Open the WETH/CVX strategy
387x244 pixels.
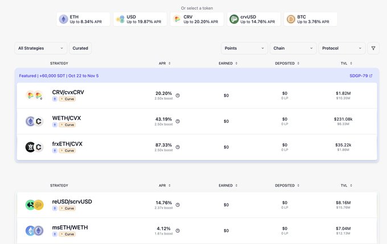pos(197,121)
